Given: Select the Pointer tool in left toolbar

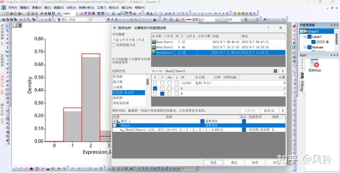Looking at the screenshot, I should 7,26.
